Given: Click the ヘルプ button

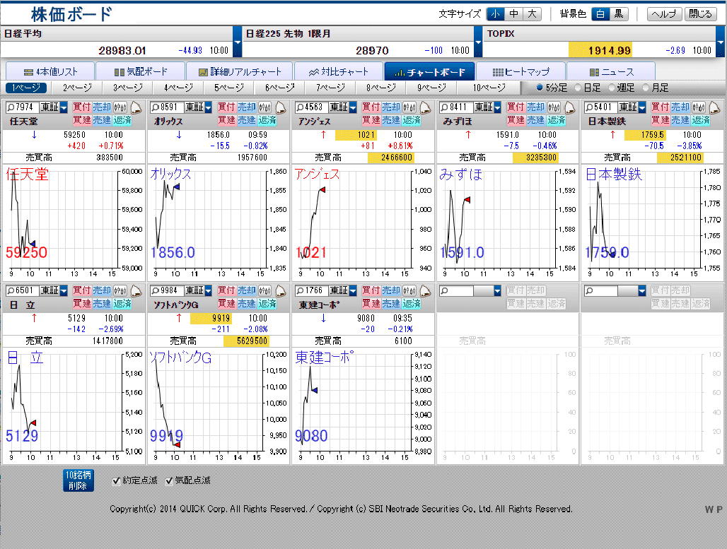Looking at the screenshot, I should coord(664,14).
